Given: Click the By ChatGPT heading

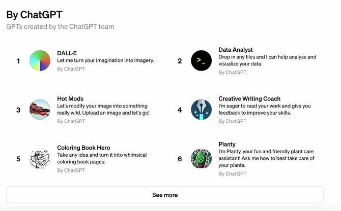Looking at the screenshot, I should tap(34, 15).
